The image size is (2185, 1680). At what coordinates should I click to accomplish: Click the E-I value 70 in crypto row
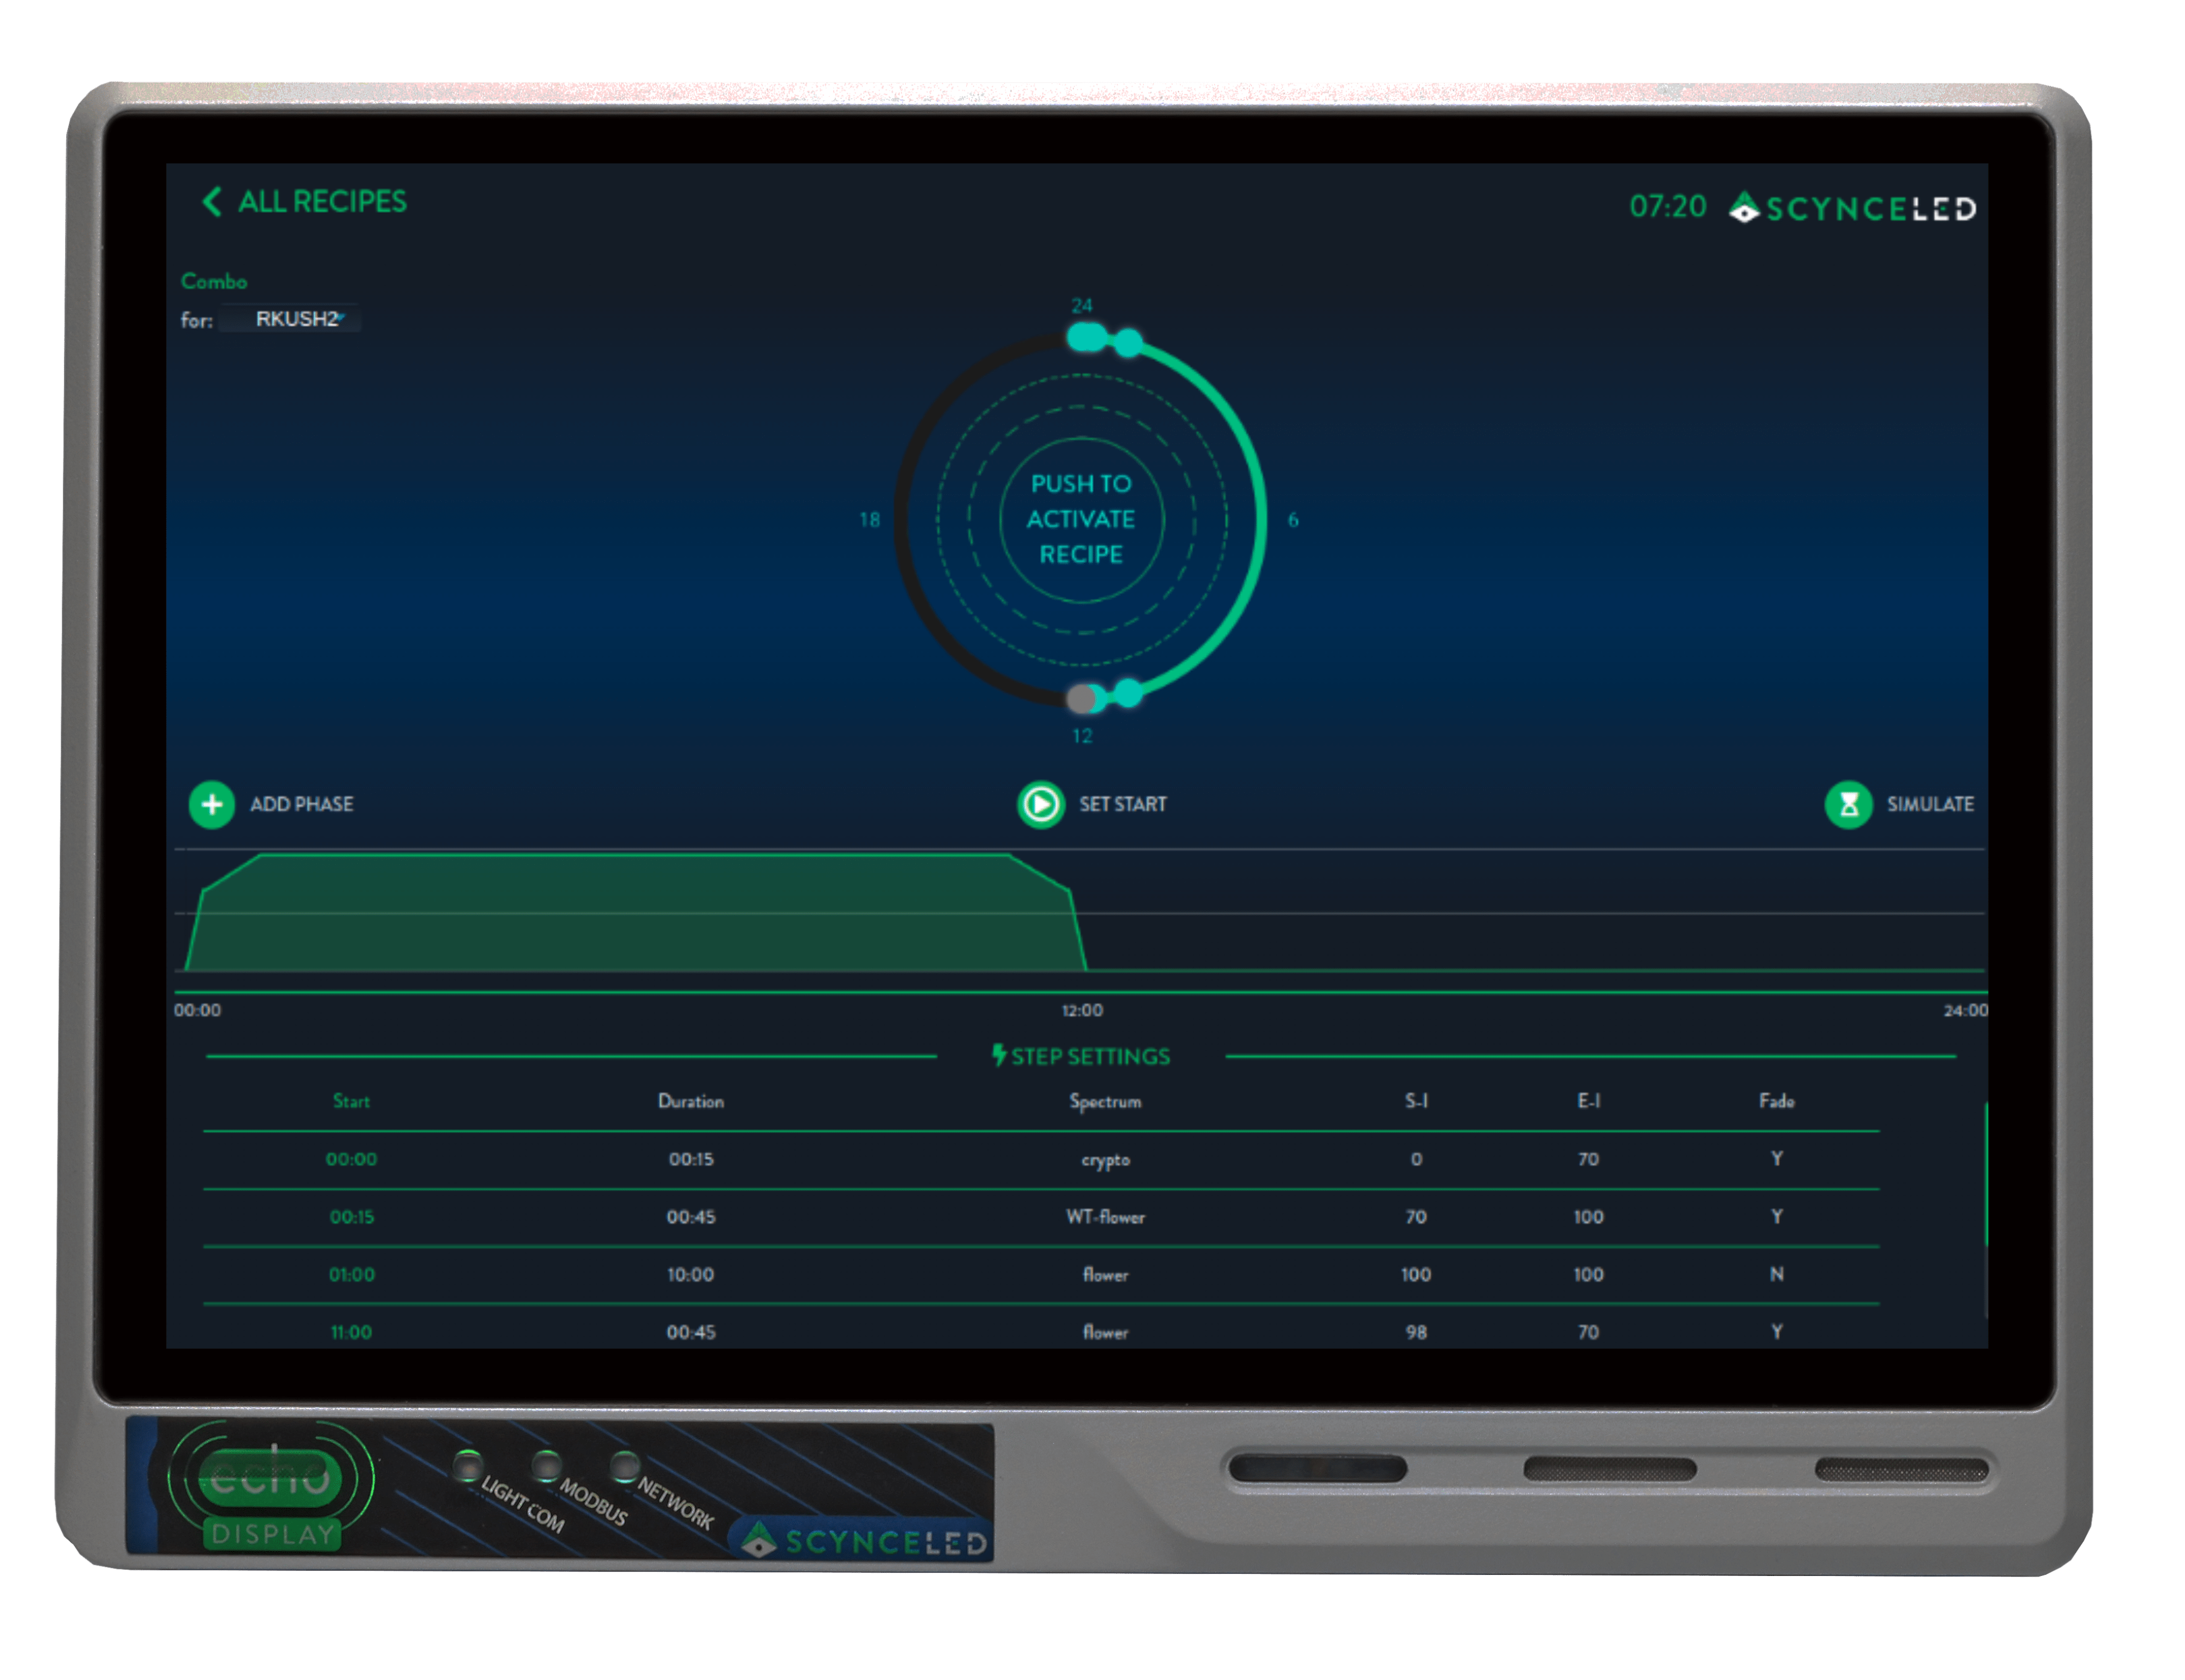pyautogui.click(x=1588, y=1159)
